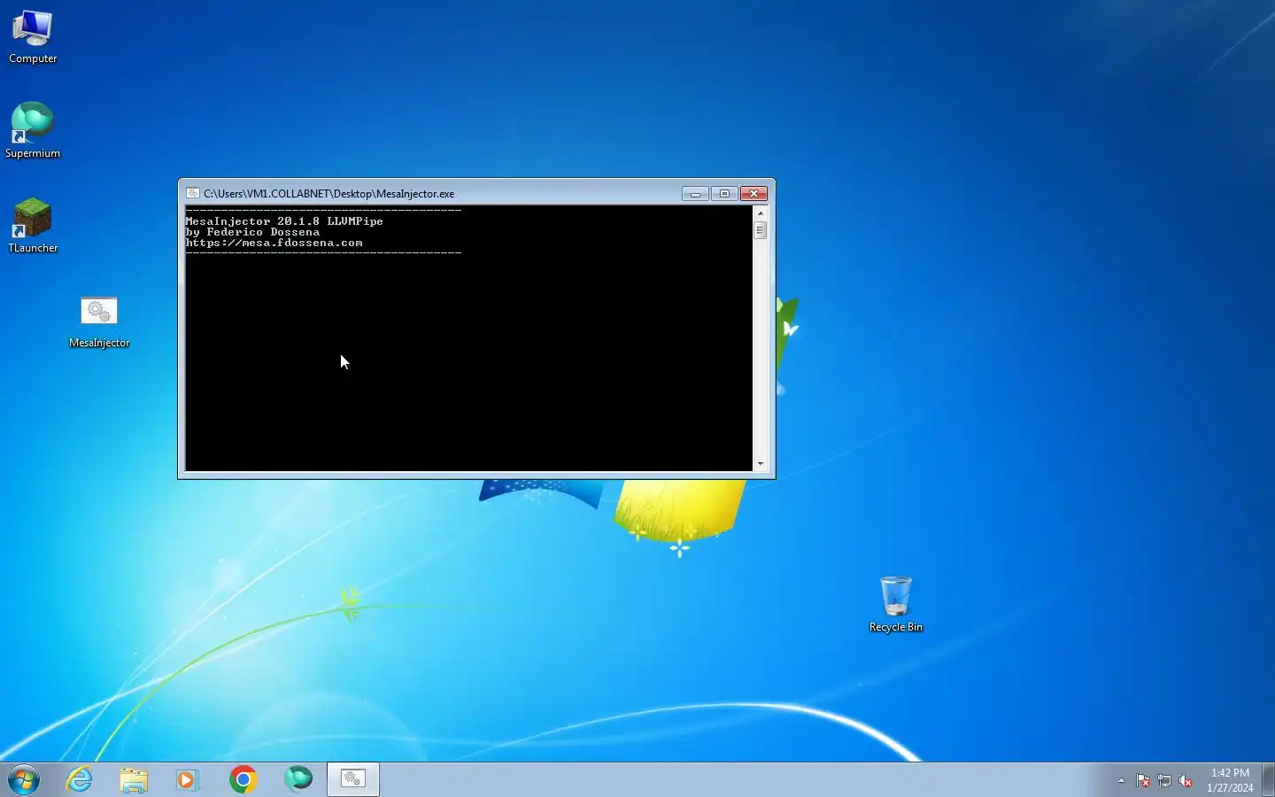Viewport: 1275px width, 797px height.
Task: Select the Supermium desktop shortcut
Action: tap(33, 131)
